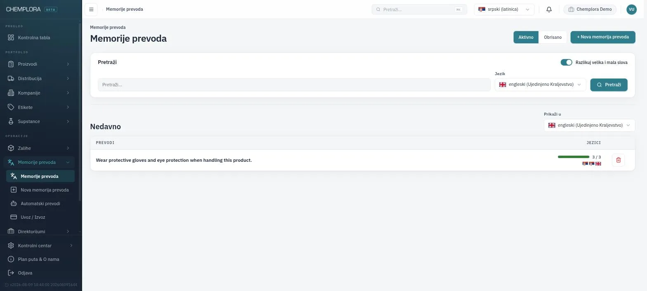Toggle 'Razlikuj velika i mala slova' switch
The height and width of the screenshot is (291, 647).
pos(566,62)
